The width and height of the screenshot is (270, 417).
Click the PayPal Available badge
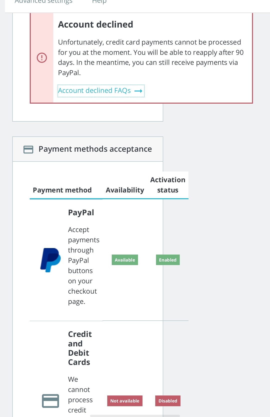coord(125,260)
